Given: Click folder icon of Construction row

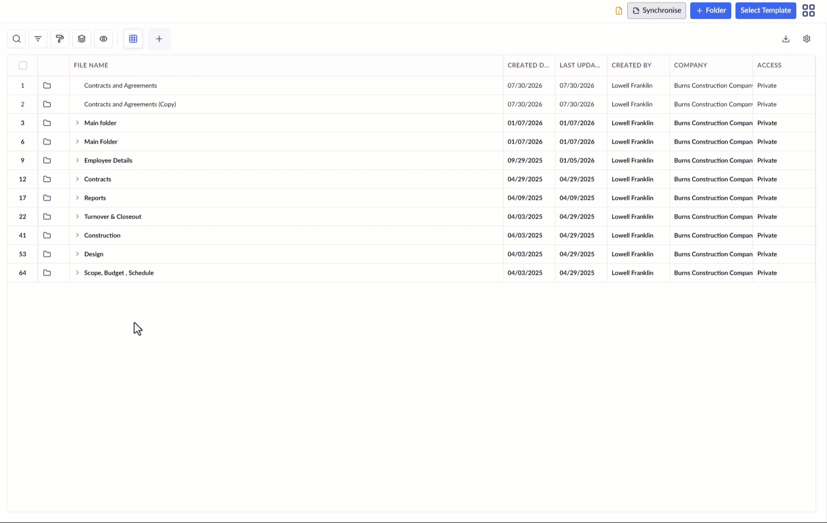Looking at the screenshot, I should point(47,235).
